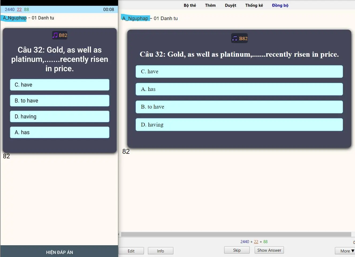The width and height of the screenshot is (355, 257).
Task: Play the B82 audio icon in left card
Action: [x=55, y=35]
